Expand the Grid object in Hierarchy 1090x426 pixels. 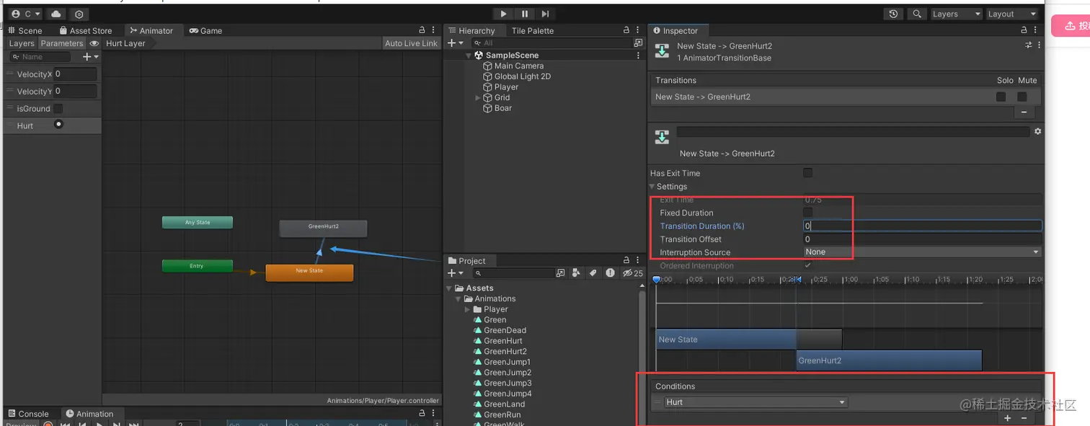click(477, 97)
